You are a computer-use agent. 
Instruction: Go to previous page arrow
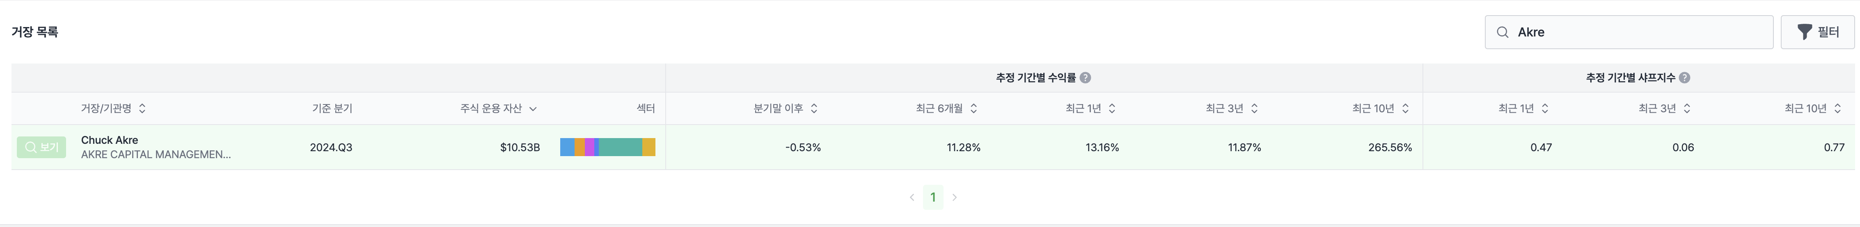tap(912, 197)
